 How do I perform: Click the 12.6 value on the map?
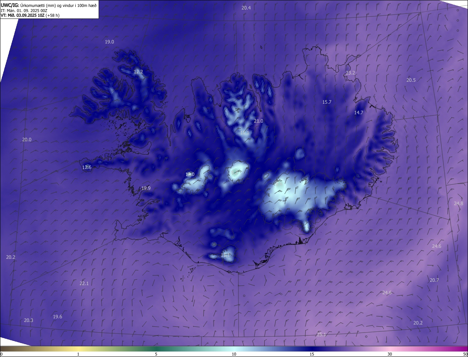point(87,167)
